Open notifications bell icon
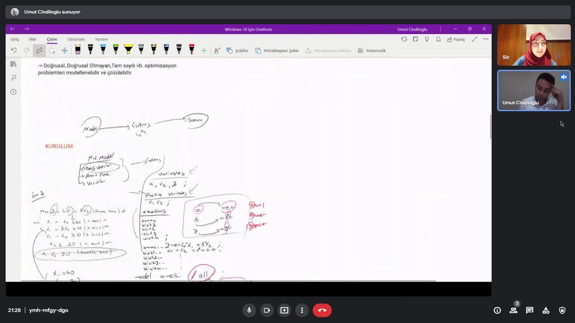 [438, 39]
